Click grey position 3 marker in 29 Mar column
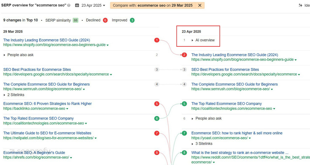This screenshot has height=165, width=310. click(x=157, y=69)
